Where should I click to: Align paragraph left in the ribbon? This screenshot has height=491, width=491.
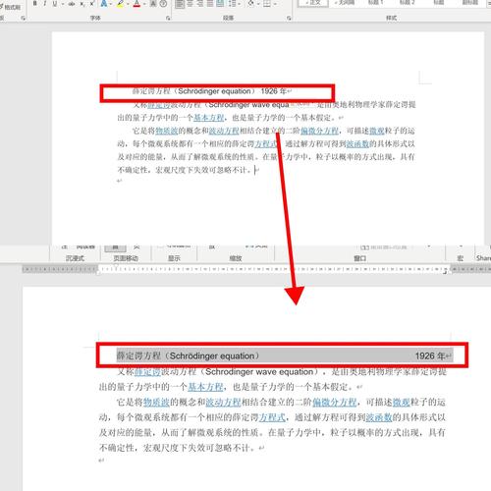(179, 4)
